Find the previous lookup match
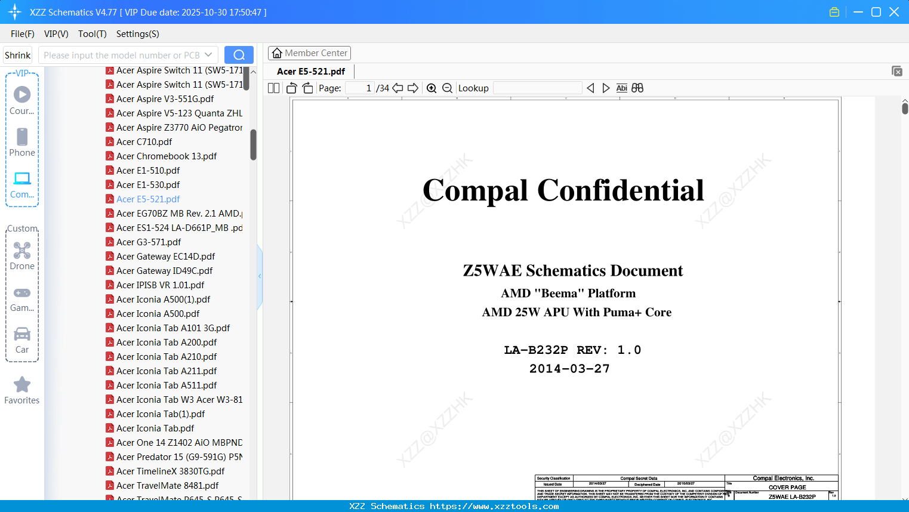 coord(590,88)
